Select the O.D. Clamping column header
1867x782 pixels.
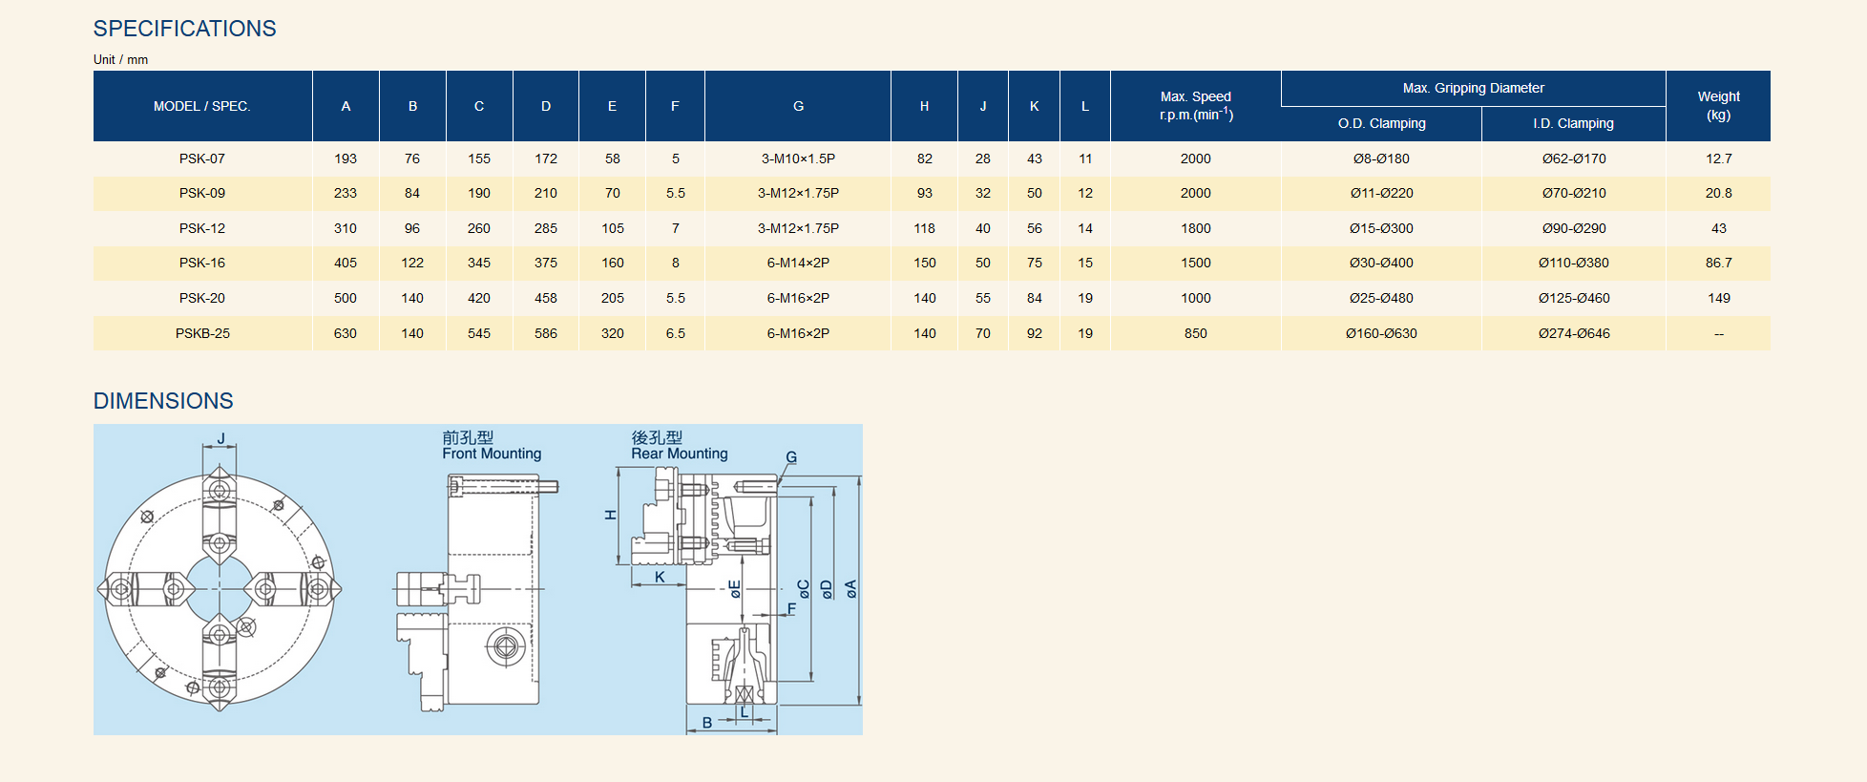pos(1381,123)
